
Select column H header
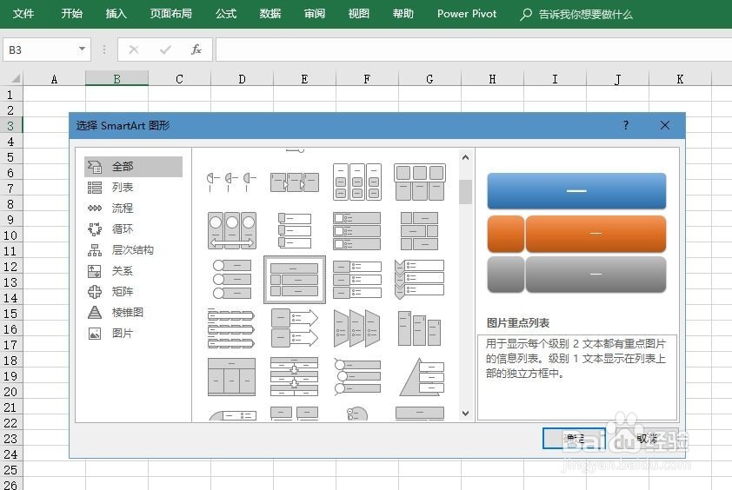[492, 79]
